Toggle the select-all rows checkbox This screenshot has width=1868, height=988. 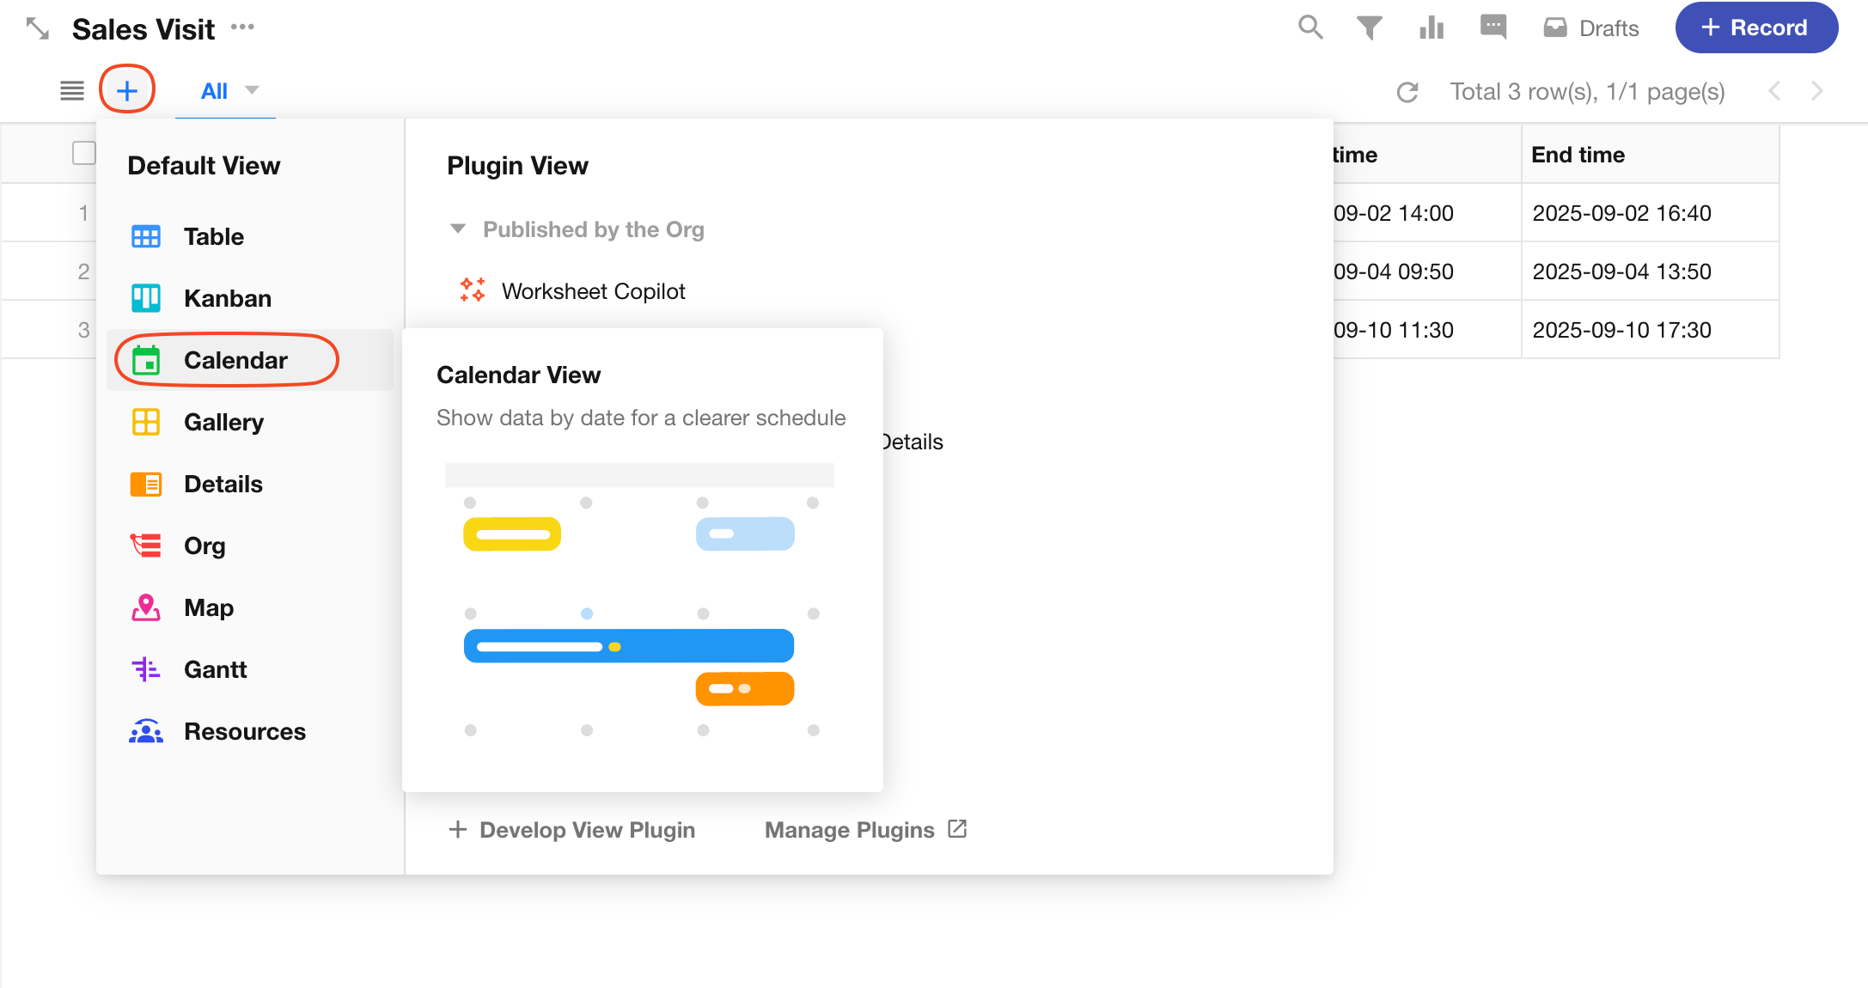click(83, 153)
